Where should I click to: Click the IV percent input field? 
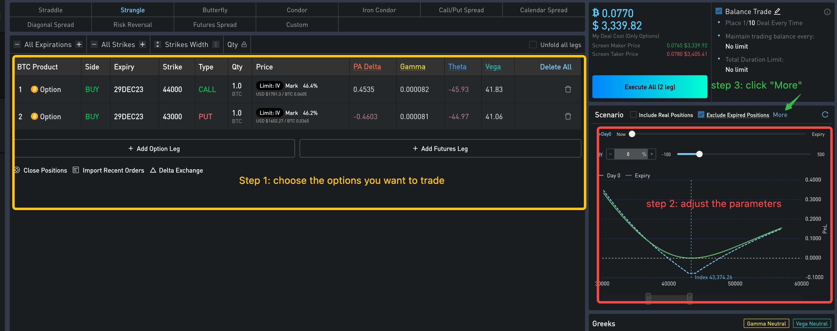628,154
